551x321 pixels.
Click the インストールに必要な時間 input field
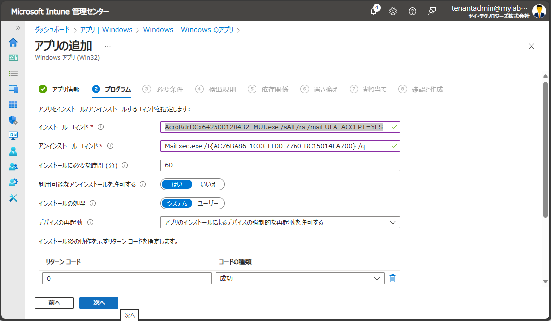pyautogui.click(x=280, y=165)
